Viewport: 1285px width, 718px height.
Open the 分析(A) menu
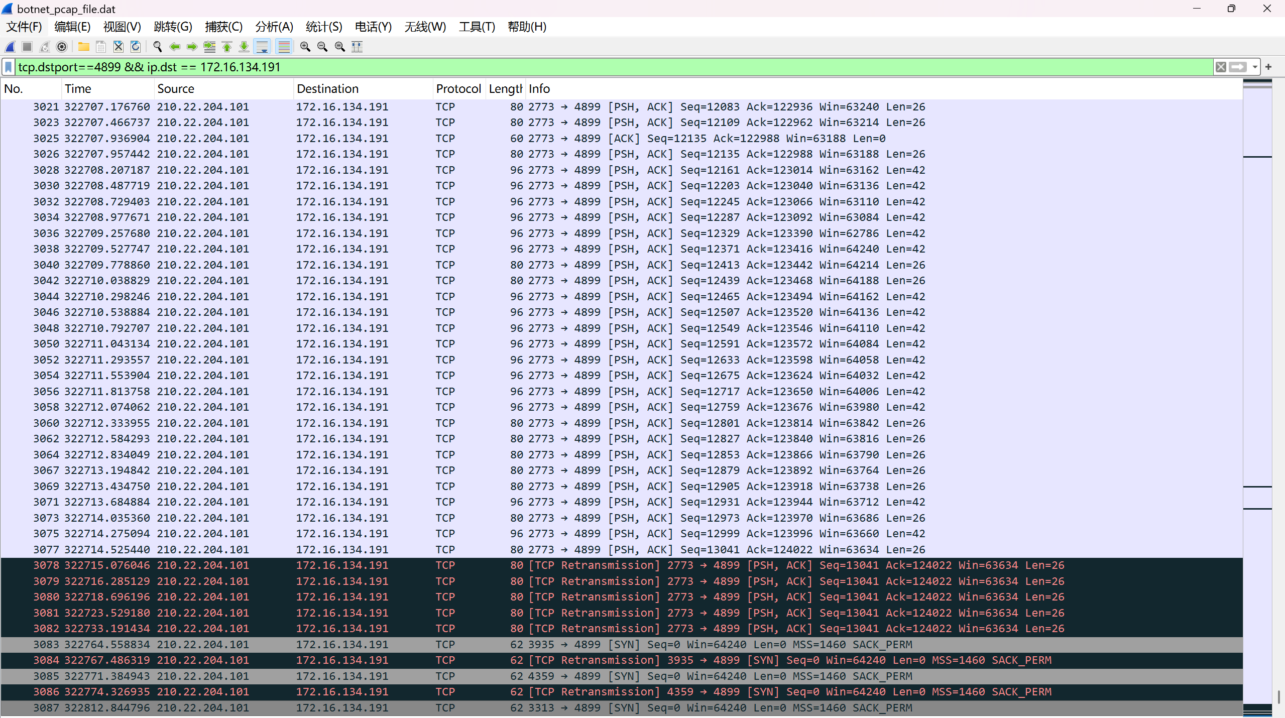click(x=274, y=27)
